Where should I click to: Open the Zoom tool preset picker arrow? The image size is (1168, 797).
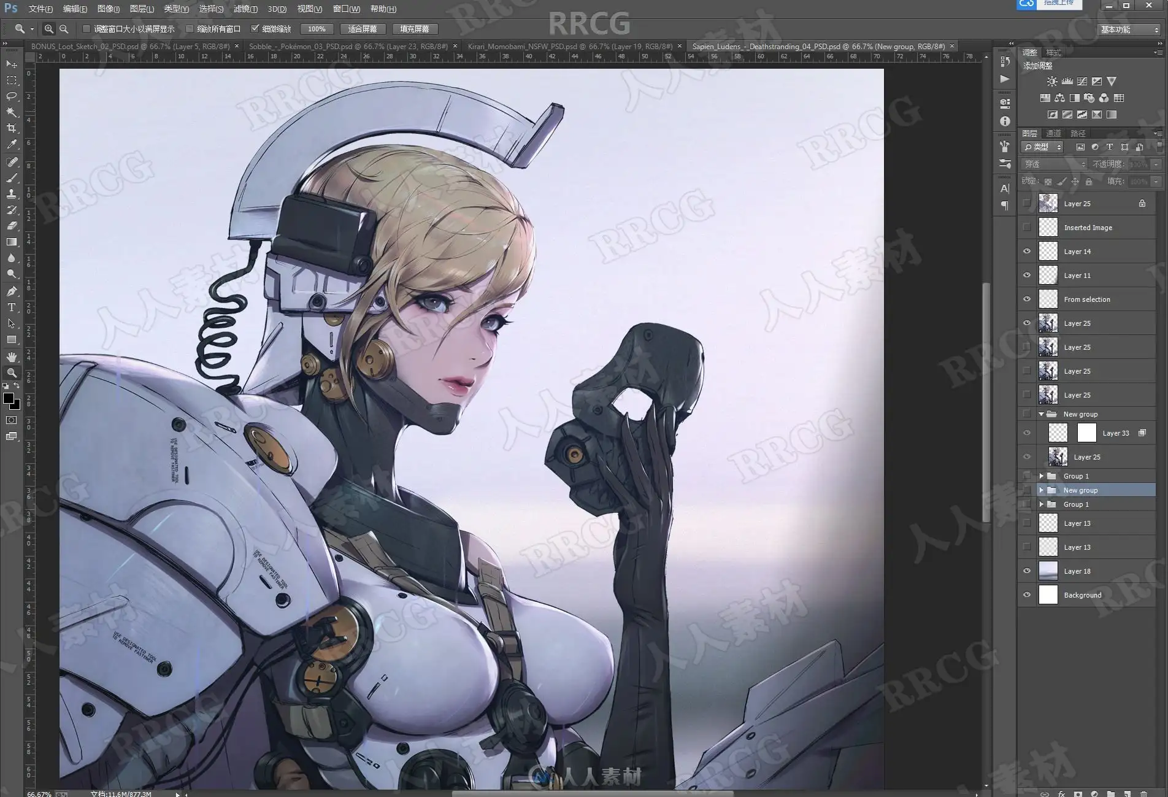pos(32,29)
